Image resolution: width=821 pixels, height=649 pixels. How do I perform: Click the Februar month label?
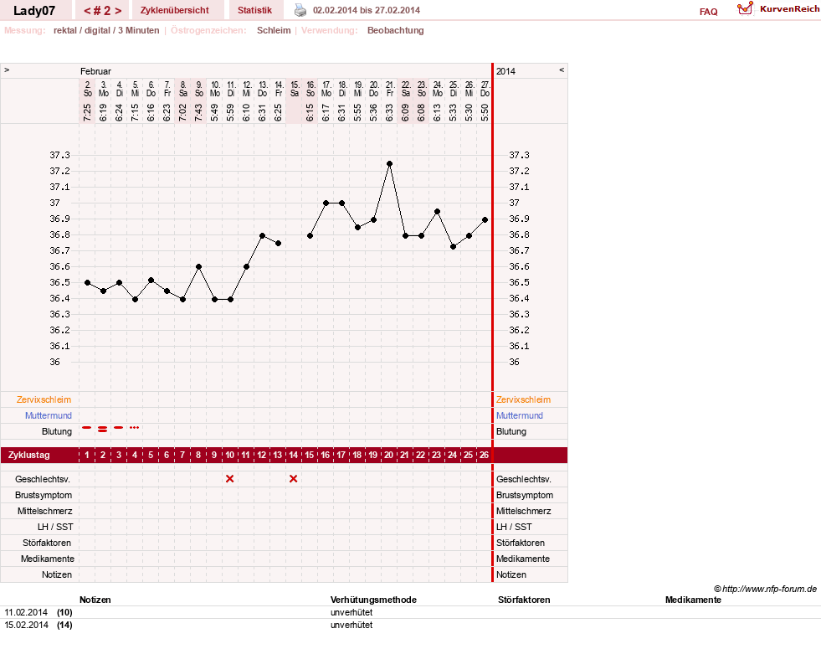pyautogui.click(x=95, y=71)
